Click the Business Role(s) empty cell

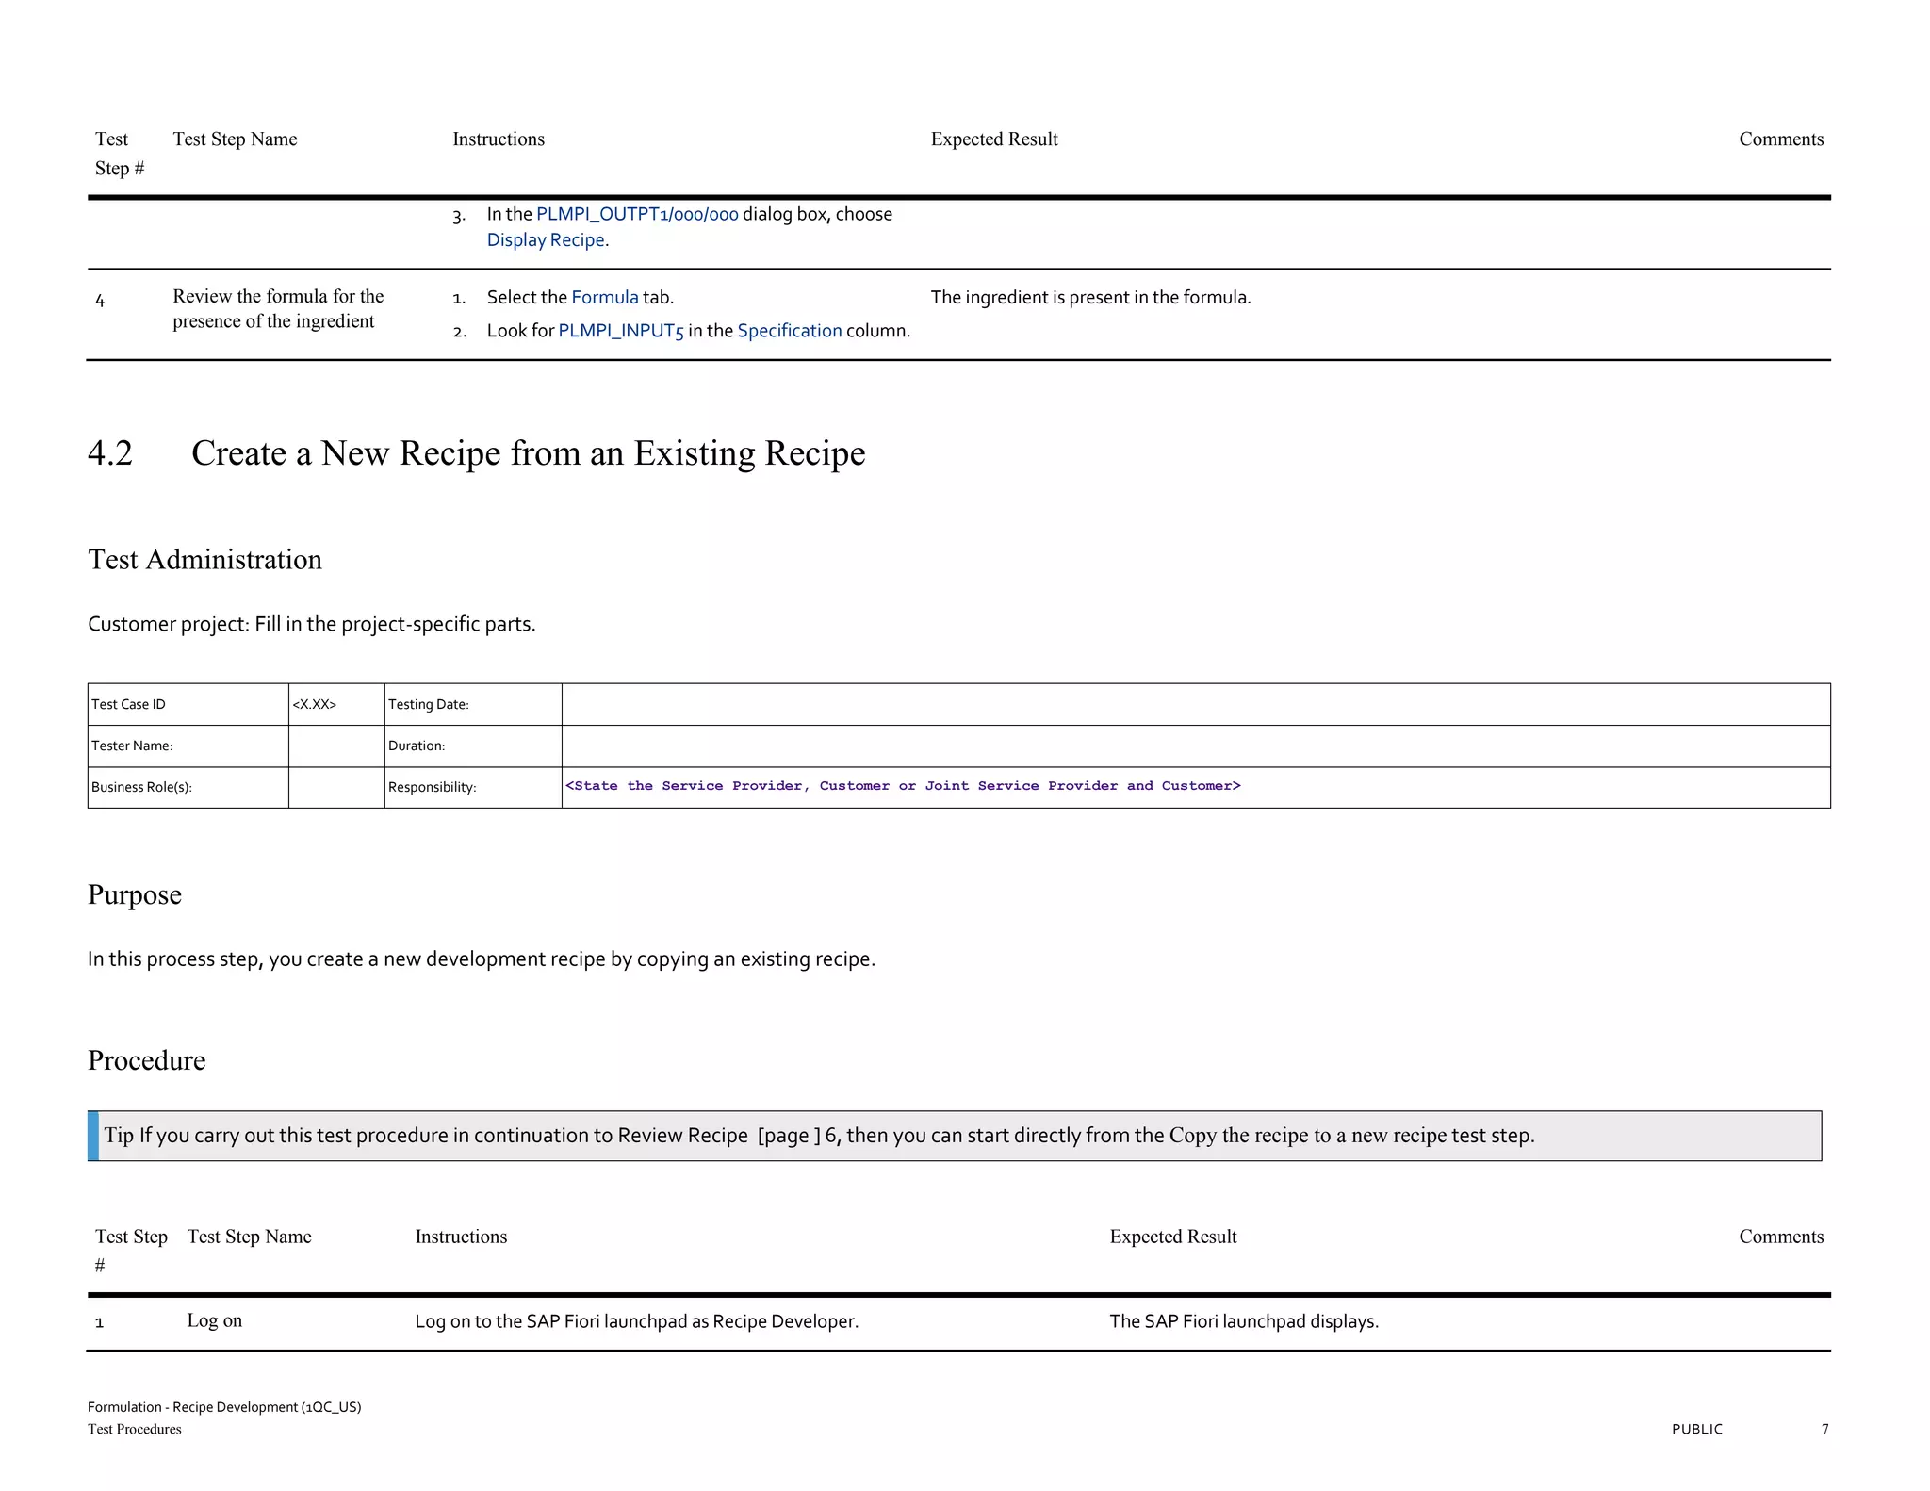pos(335,787)
